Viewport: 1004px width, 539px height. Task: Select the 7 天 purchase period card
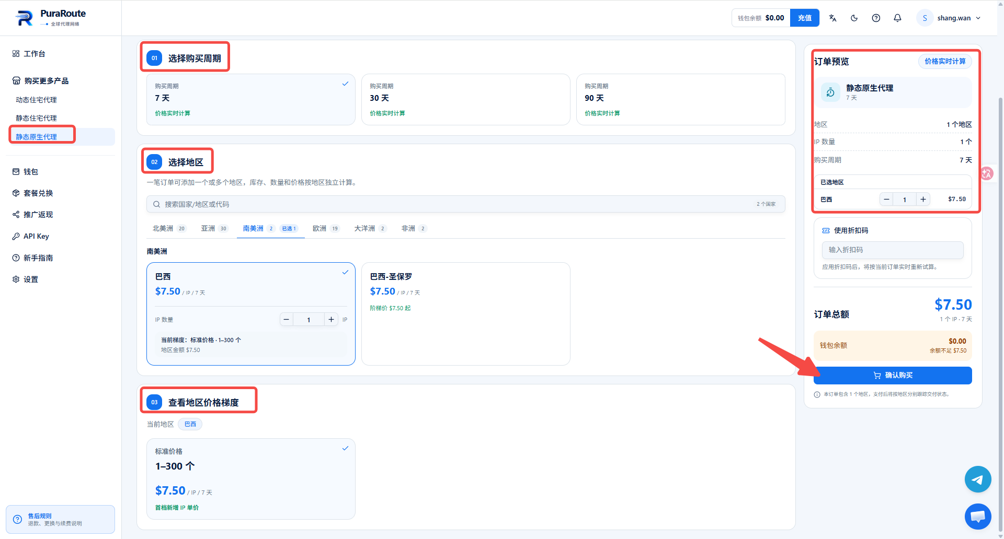251,99
